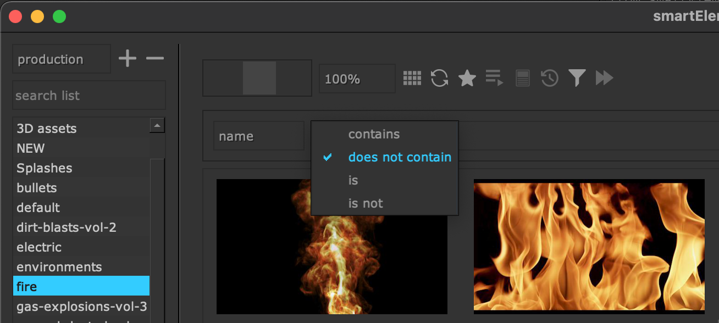Open the 'name' filter field dropdown

258,136
